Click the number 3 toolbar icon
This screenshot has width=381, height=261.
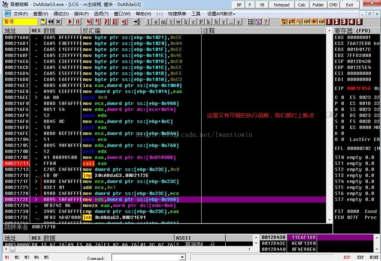tap(344, 22)
